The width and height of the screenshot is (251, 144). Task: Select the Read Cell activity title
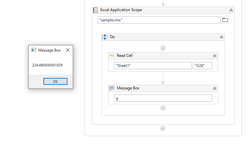pos(125,56)
